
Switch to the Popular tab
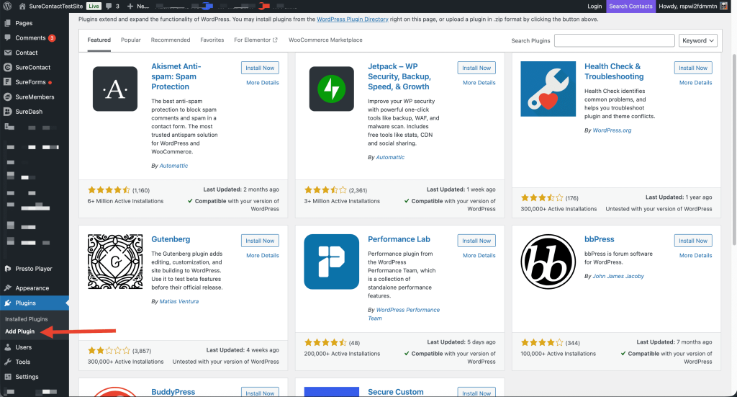(131, 40)
